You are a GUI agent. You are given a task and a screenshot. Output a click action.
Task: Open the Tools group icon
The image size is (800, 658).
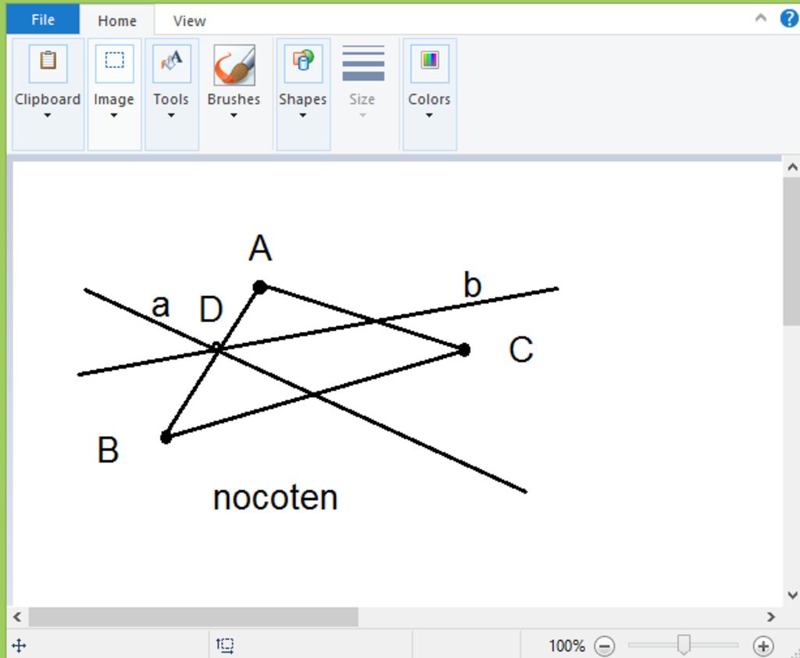pyautogui.click(x=172, y=63)
